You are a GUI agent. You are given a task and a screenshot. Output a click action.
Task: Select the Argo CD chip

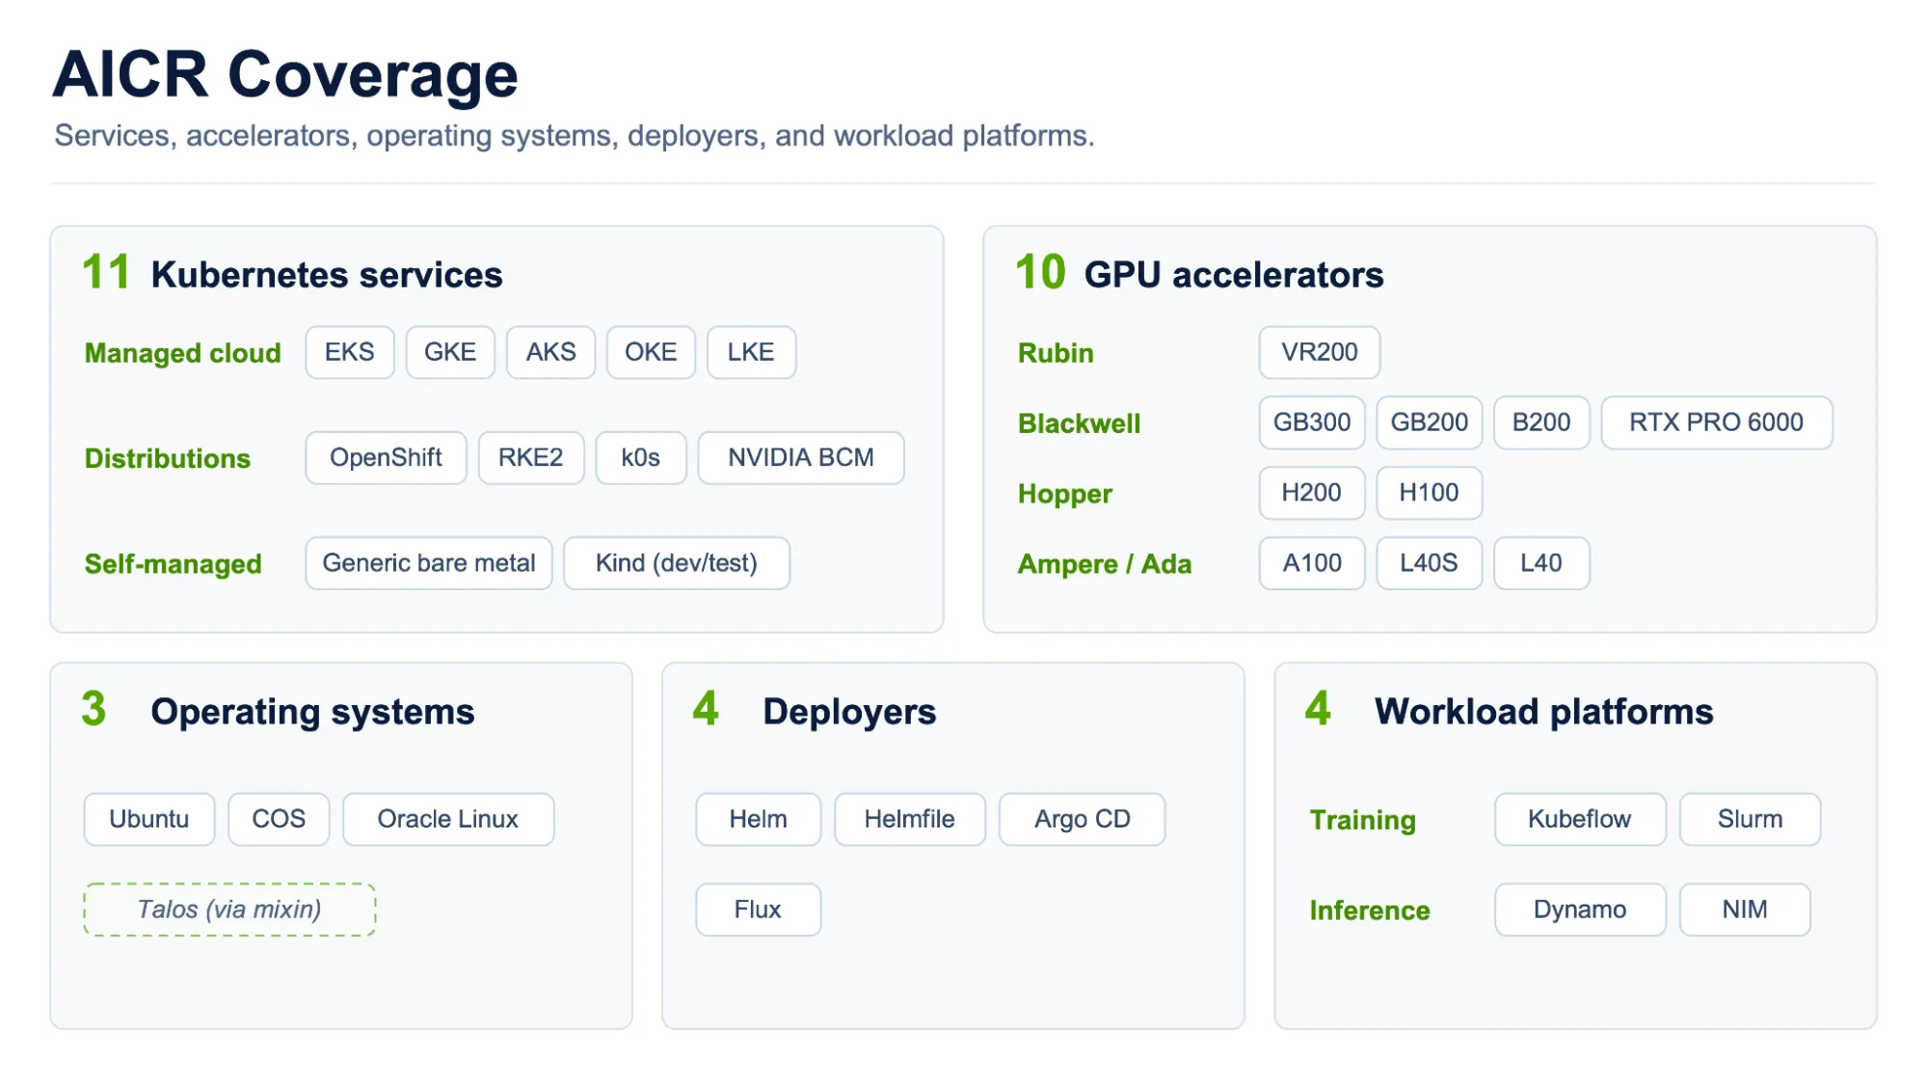[x=1083, y=819]
